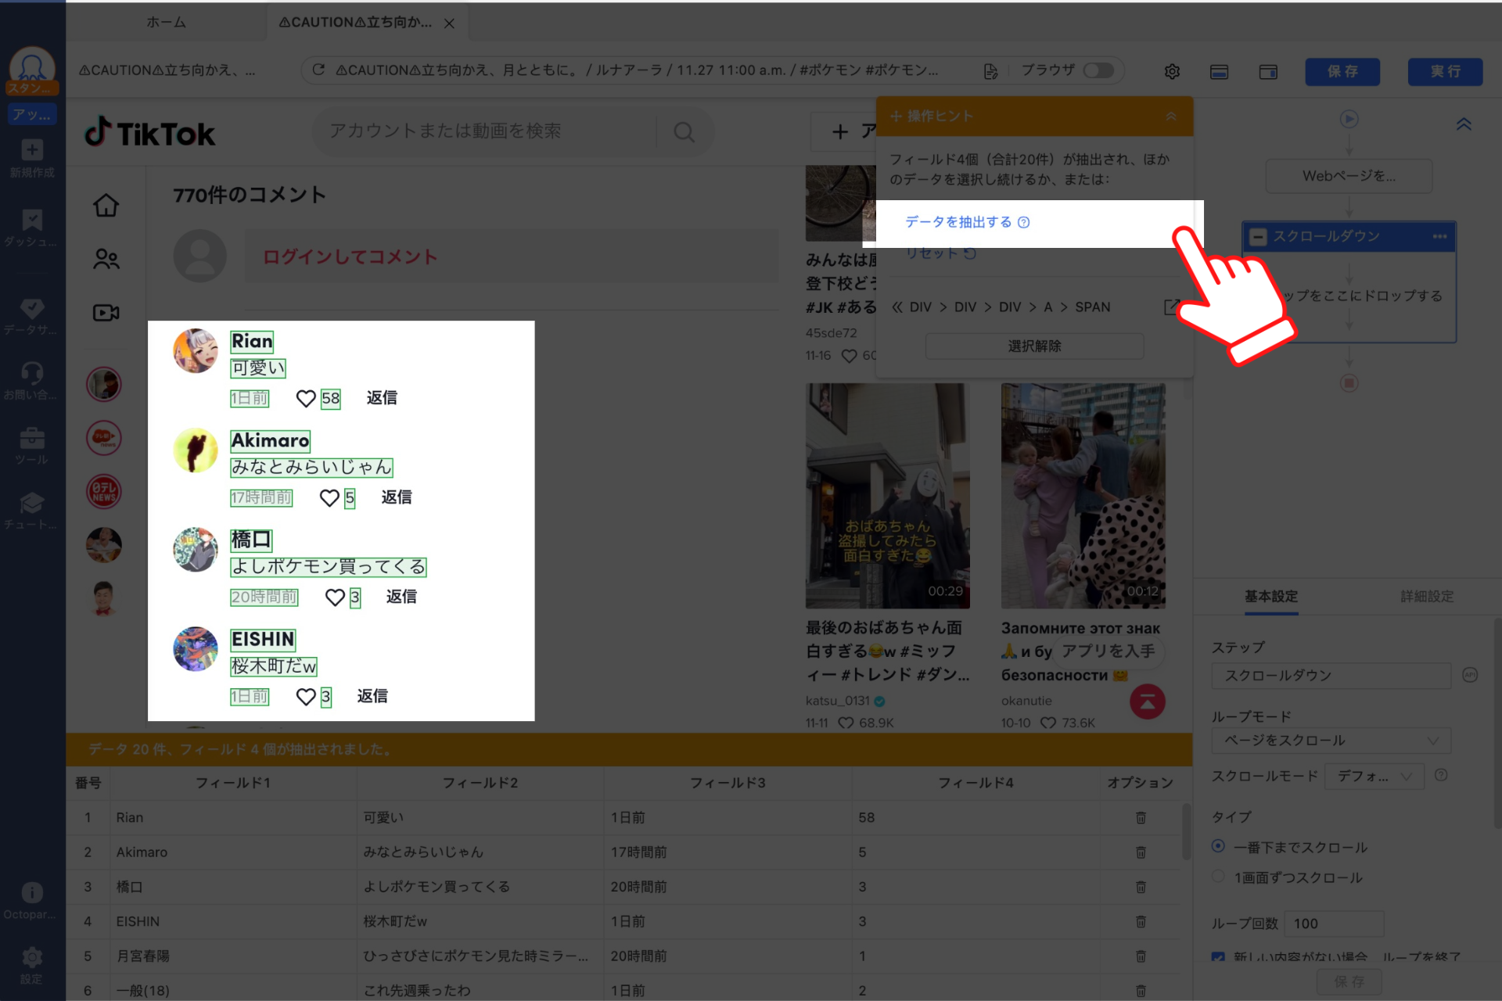Viewport: 1502px width, 1001px height.
Task: Click the 選択解除 button
Action: (1034, 346)
